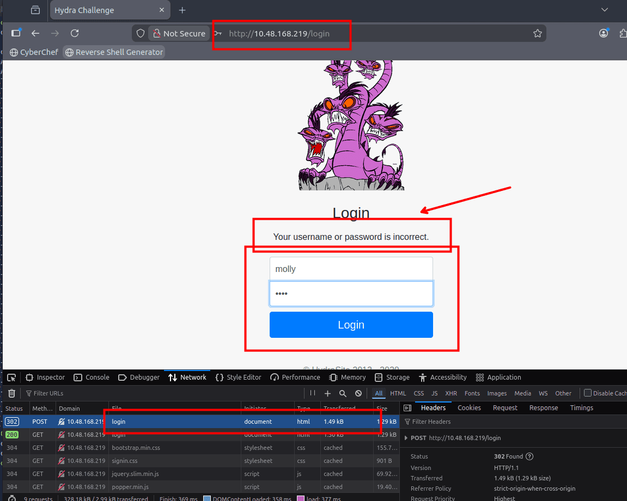Open the list all tabs dropdown
The image size is (627, 501).
[x=604, y=10]
